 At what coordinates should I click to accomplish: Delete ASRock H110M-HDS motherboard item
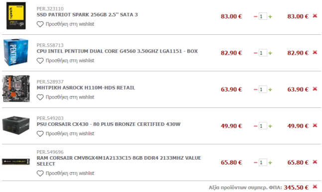(x=315, y=89)
